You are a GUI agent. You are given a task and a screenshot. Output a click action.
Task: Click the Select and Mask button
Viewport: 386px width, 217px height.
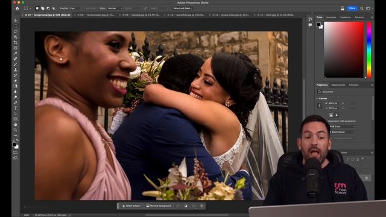coord(182,8)
